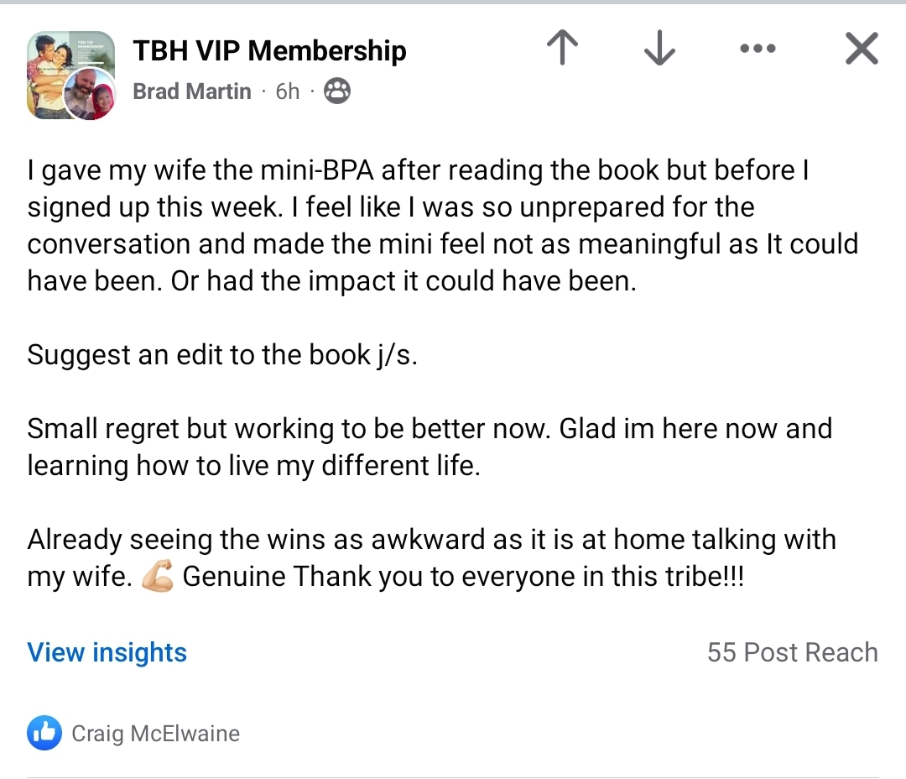906x779 pixels.
Task: Go to previous post with up arrow
Action: [562, 50]
